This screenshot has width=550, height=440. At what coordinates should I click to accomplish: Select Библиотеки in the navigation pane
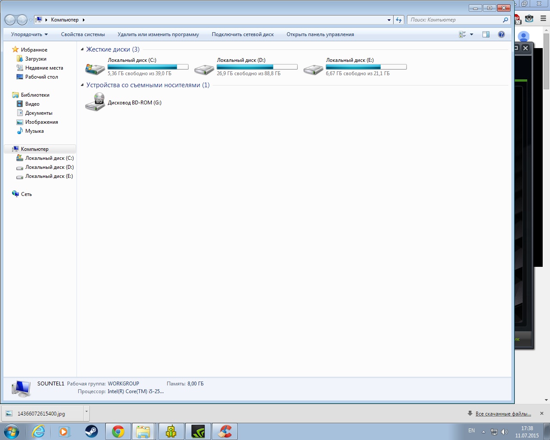tap(35, 95)
